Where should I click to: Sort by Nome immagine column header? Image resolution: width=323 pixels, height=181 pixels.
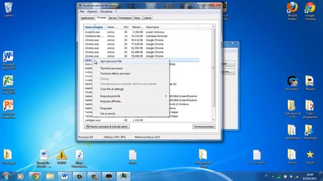point(95,27)
